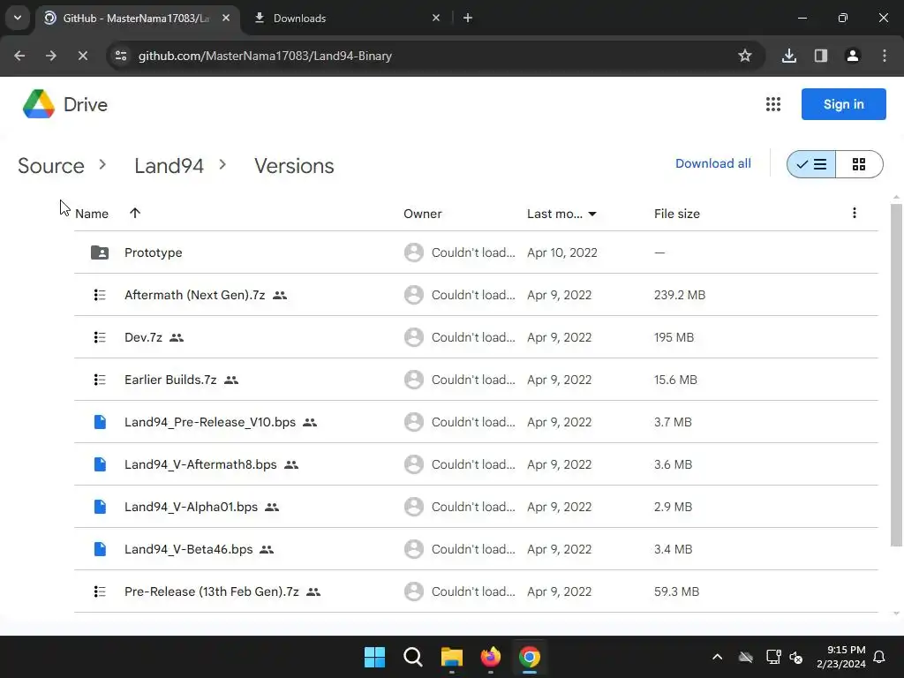Switch to grid layout view
The image size is (904, 678).
point(859,164)
